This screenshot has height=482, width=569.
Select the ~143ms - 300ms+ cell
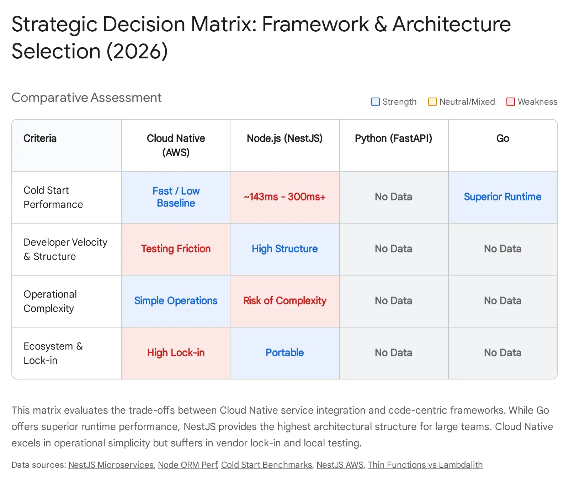pyautogui.click(x=284, y=197)
